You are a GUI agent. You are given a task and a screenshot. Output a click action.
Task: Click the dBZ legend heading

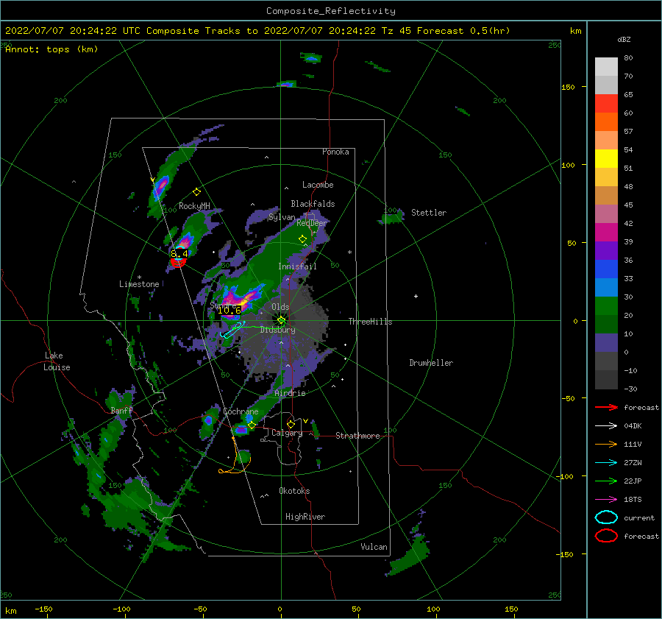pyautogui.click(x=624, y=39)
